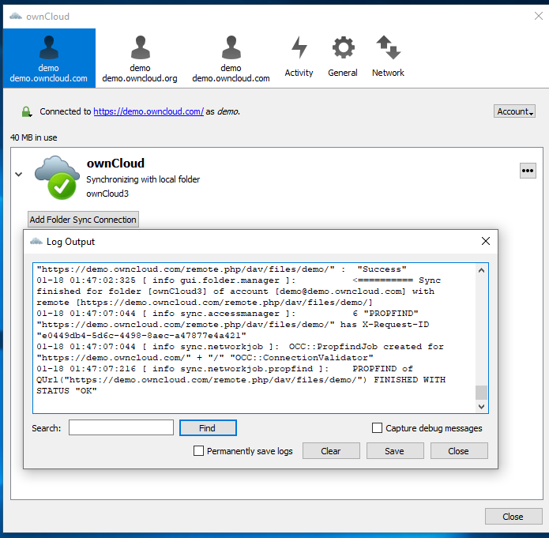This screenshot has height=538, width=549.
Task: Enable Permanently save logs checkbox
Action: (x=198, y=450)
